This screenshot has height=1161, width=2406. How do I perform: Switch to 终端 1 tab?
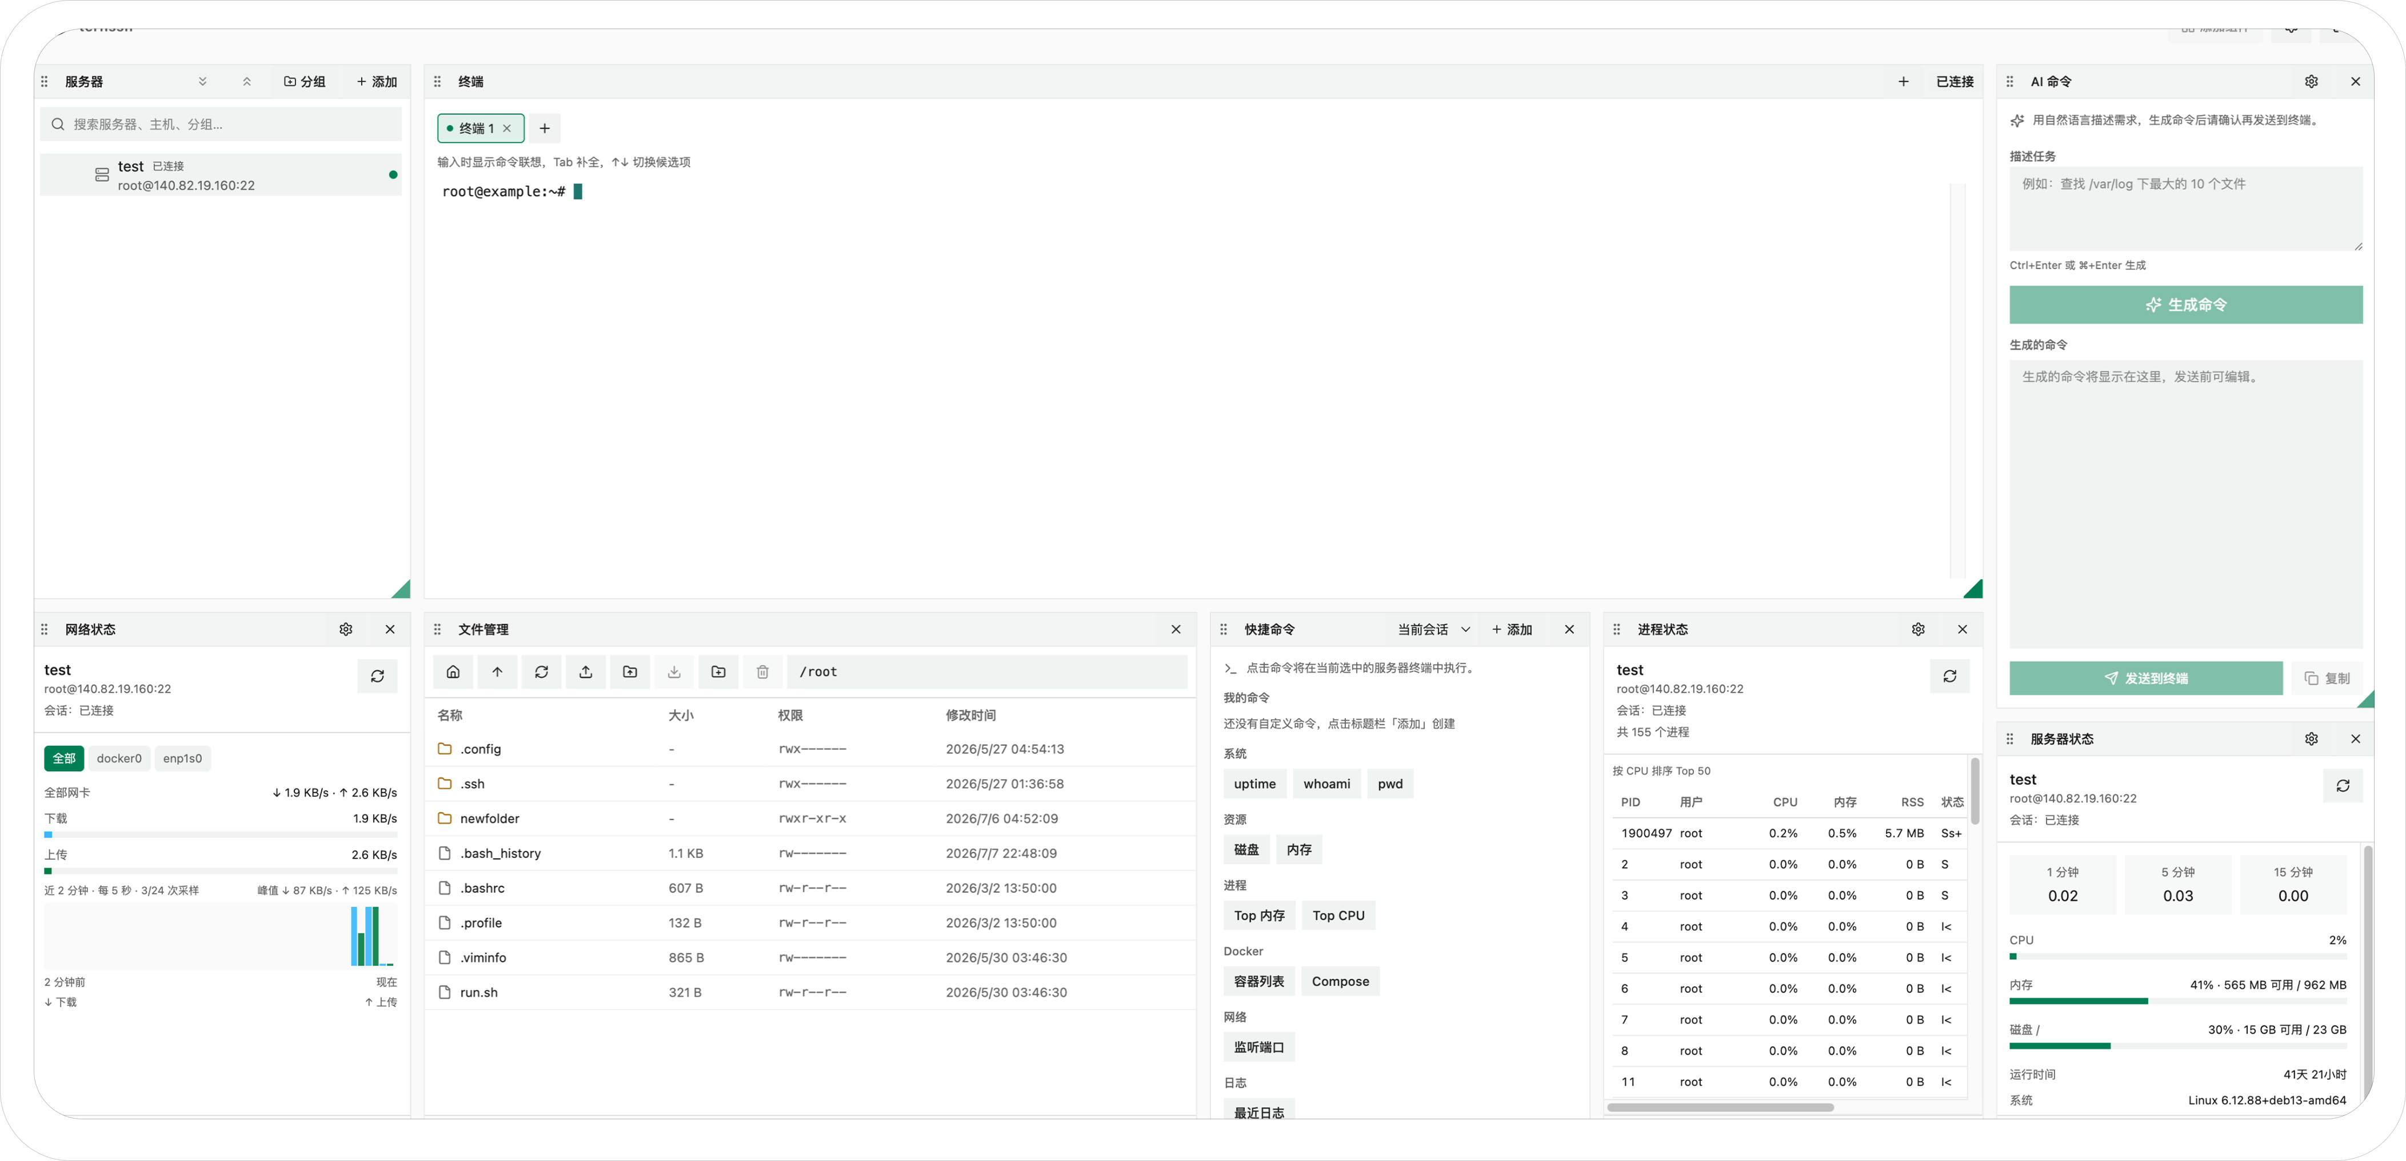[475, 128]
